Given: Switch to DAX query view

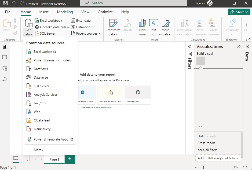Looking at the screenshot, I should tap(5, 79).
